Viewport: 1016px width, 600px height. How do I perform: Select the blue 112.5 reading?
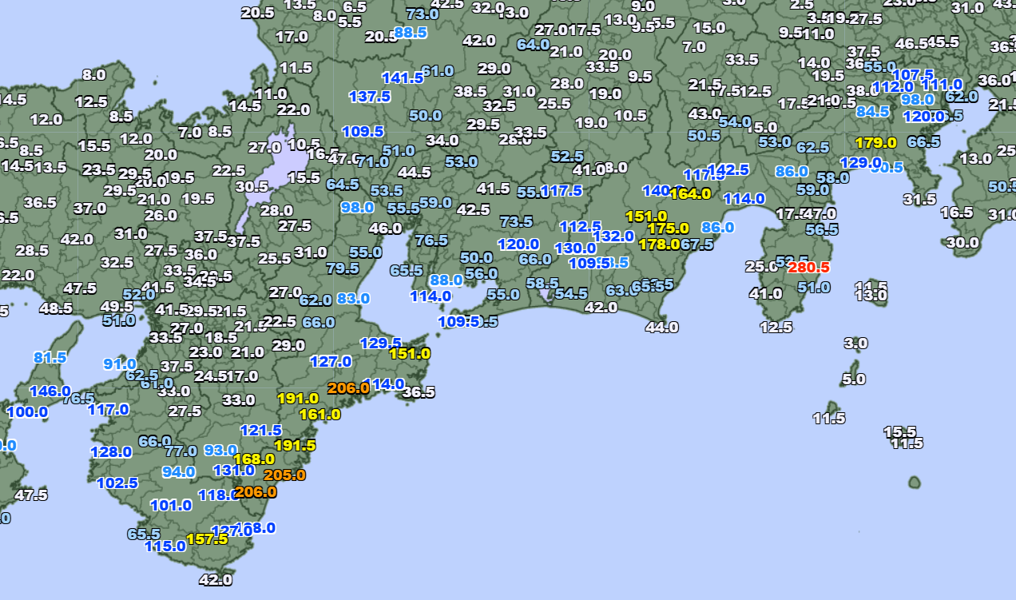[x=580, y=226]
